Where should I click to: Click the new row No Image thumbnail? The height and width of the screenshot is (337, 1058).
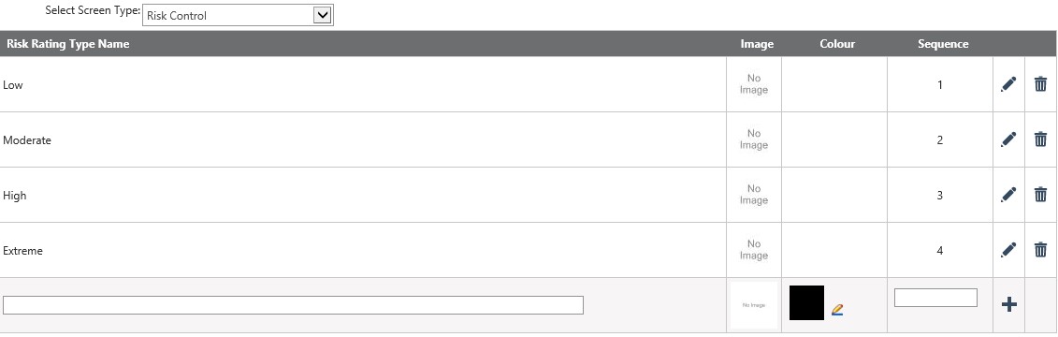[x=754, y=305]
